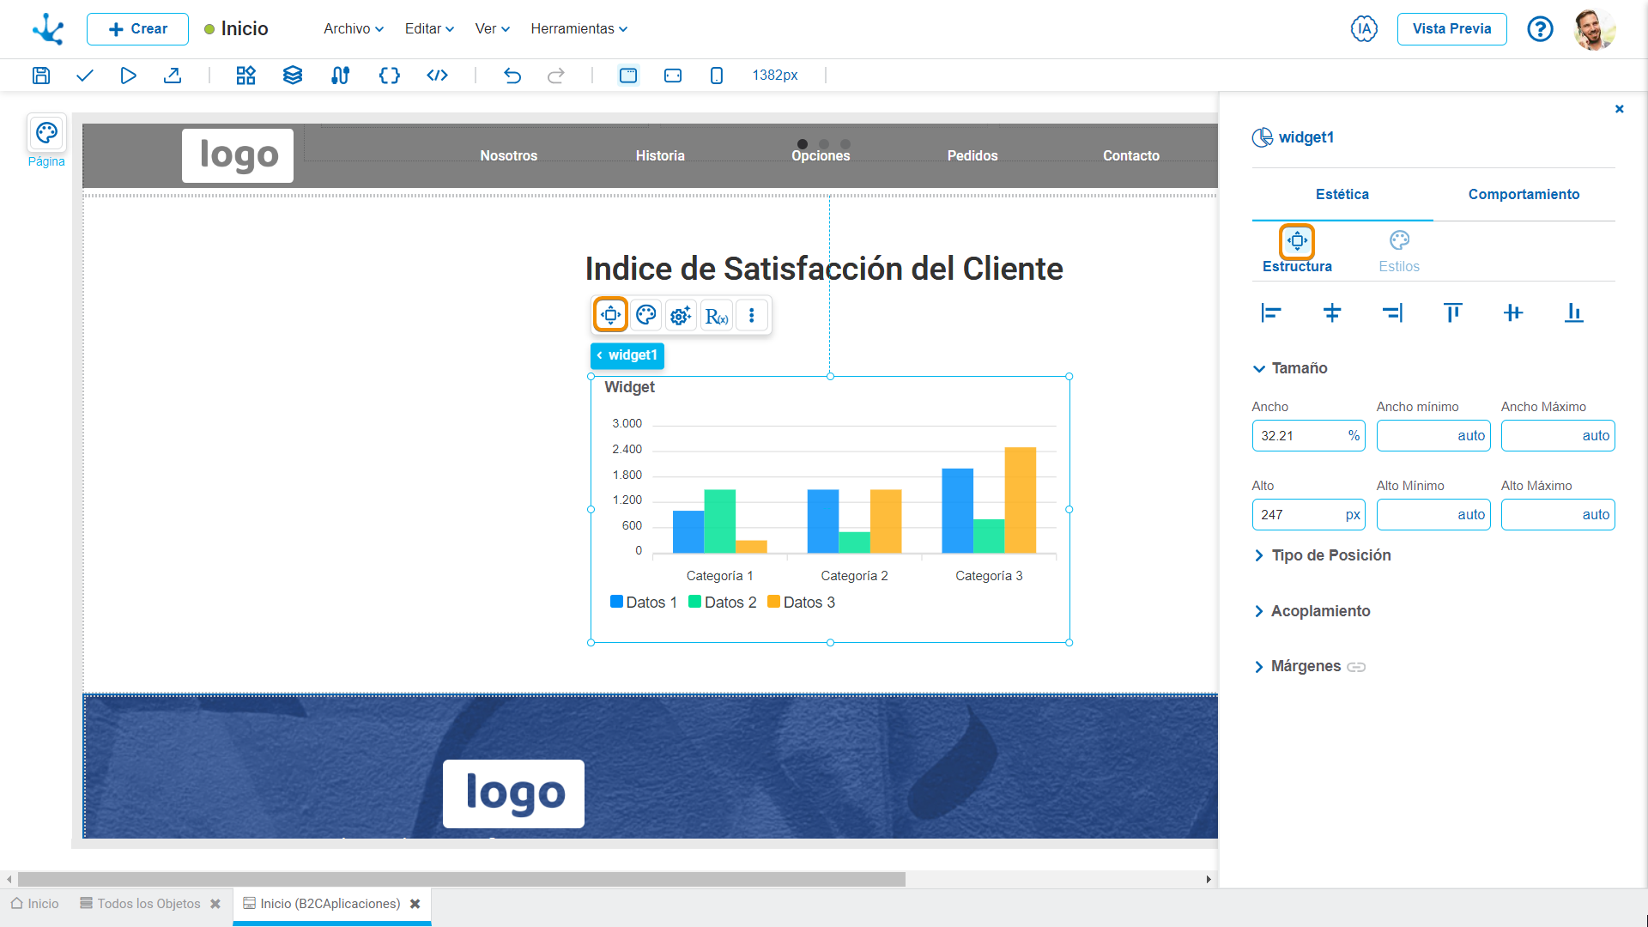The width and height of the screenshot is (1648, 927).
Task: Switch to the Inicio bottom tab
Action: 35,904
